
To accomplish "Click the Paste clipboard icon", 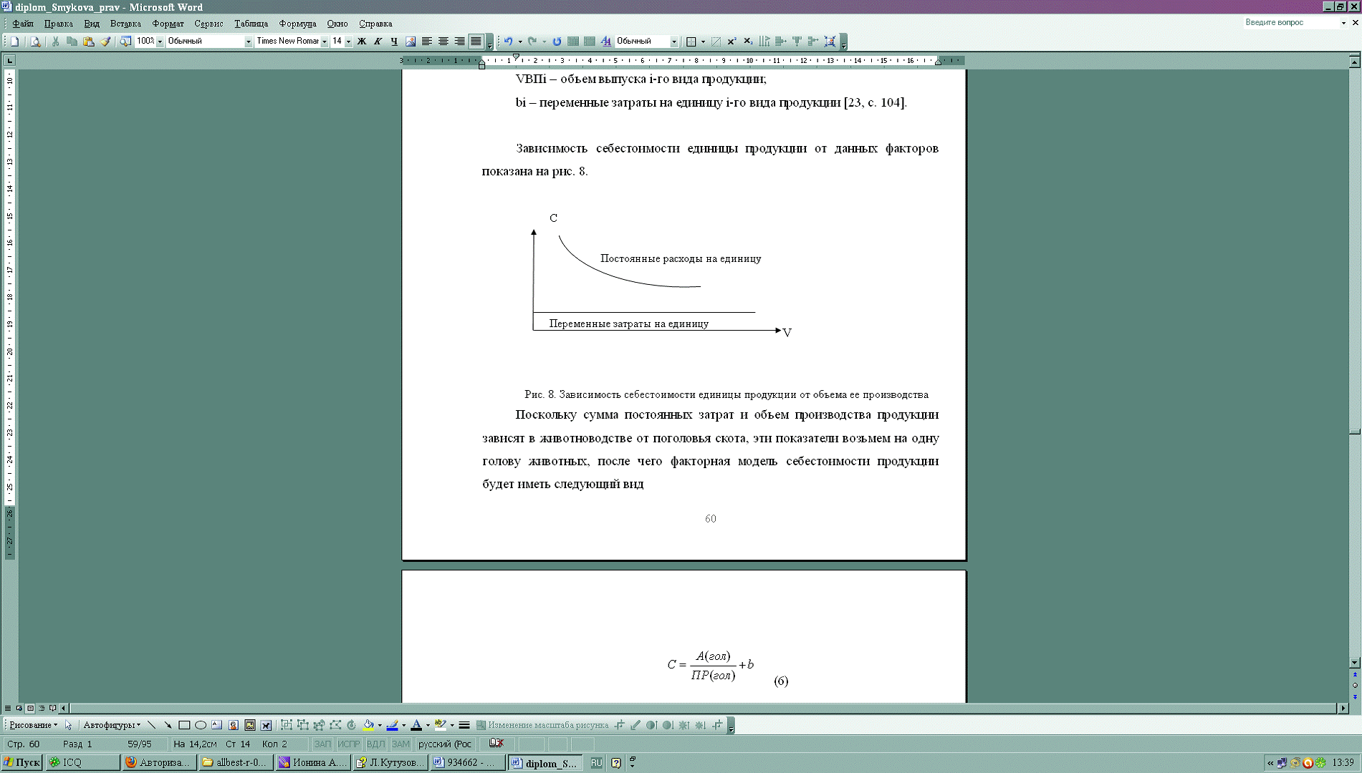I will click(88, 42).
